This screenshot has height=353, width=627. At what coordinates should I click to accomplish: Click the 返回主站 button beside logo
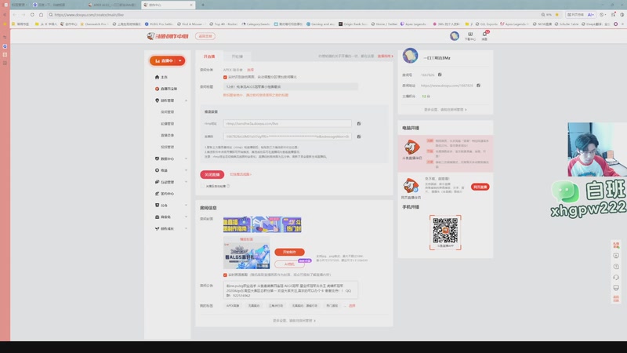(x=205, y=36)
